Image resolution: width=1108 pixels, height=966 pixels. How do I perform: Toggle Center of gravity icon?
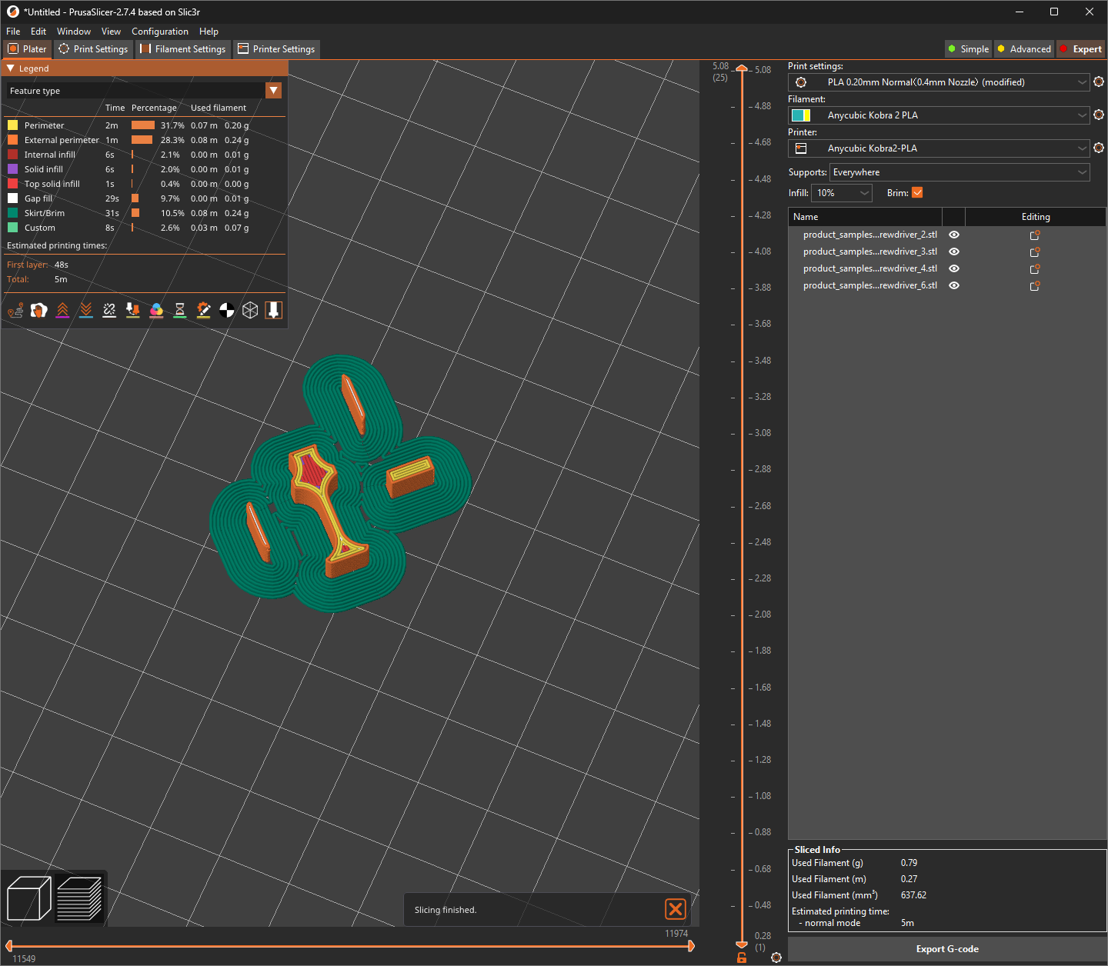point(227,310)
